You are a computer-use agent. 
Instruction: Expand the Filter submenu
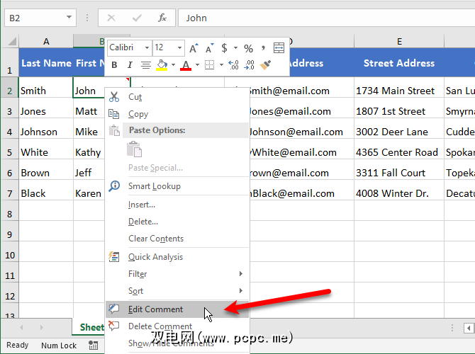coord(241,273)
